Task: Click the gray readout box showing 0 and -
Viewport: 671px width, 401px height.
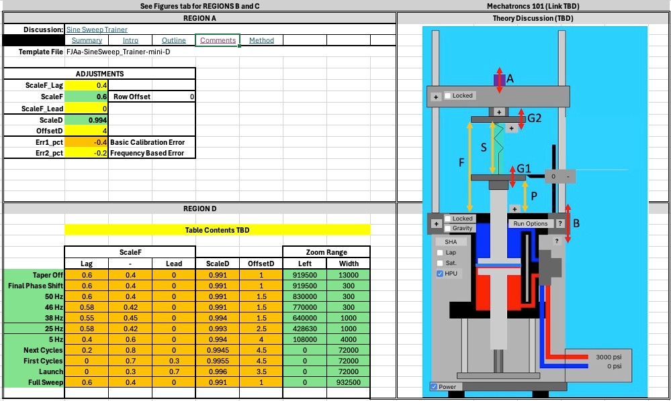Action: (560, 176)
